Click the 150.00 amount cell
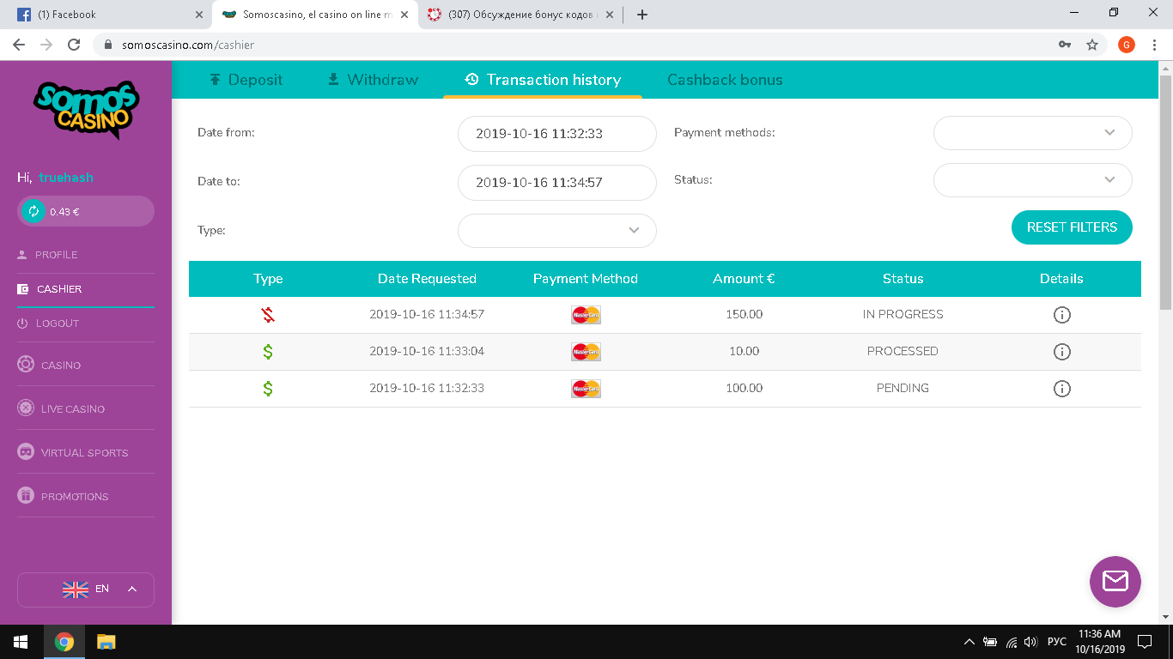This screenshot has width=1173, height=659. click(x=744, y=315)
